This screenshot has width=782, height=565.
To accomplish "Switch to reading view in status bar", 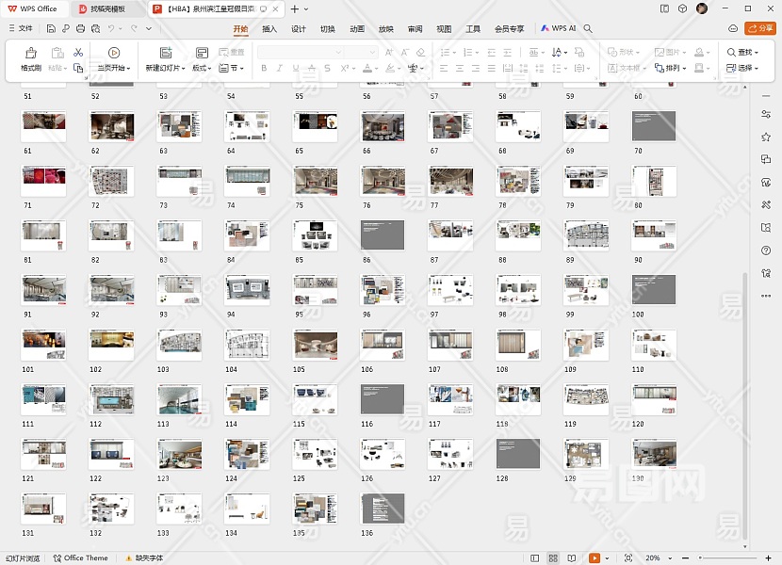I will click(573, 558).
